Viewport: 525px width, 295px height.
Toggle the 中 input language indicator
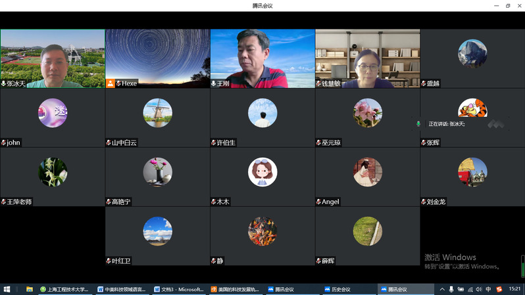click(x=488, y=289)
